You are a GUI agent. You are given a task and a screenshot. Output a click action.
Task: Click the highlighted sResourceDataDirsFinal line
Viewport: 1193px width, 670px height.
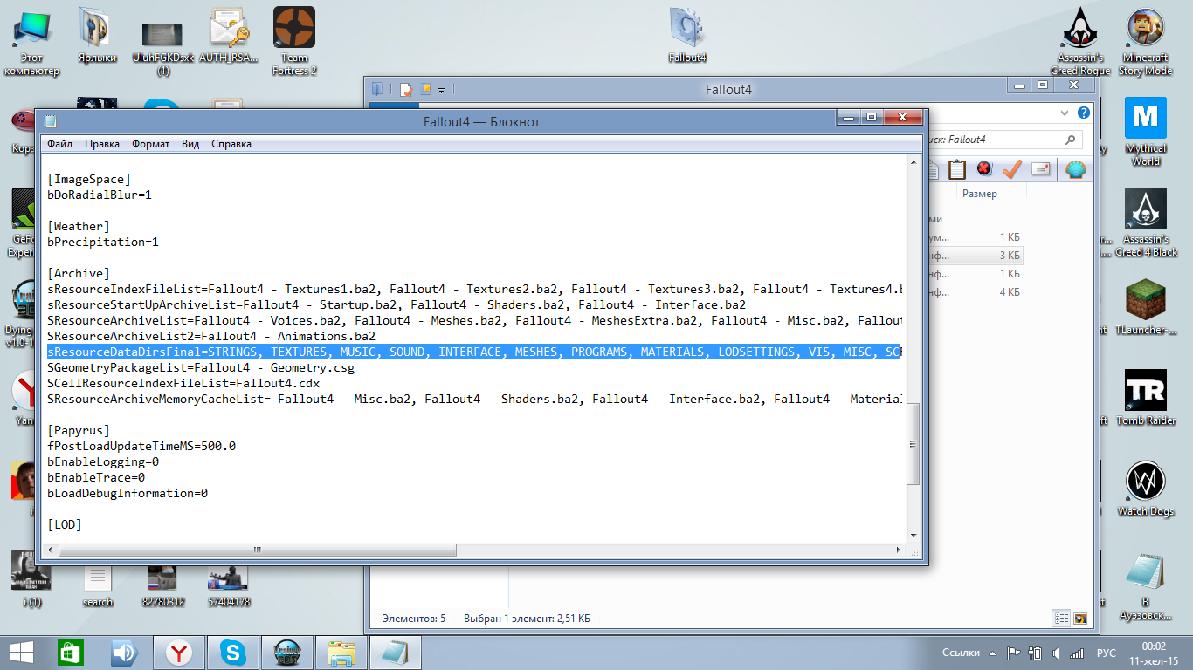tap(473, 352)
